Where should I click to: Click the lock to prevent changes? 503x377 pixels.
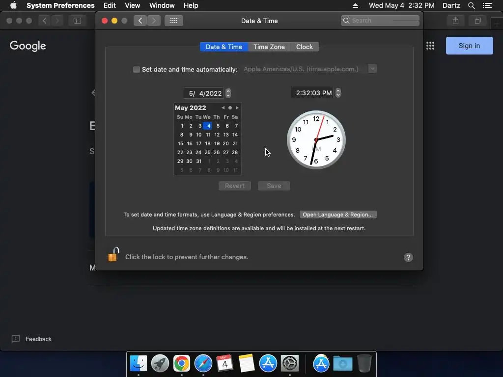pyautogui.click(x=113, y=255)
